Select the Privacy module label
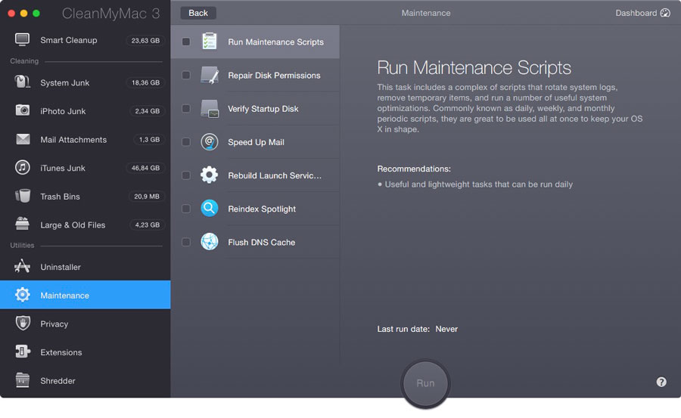The image size is (681, 418). (54, 324)
